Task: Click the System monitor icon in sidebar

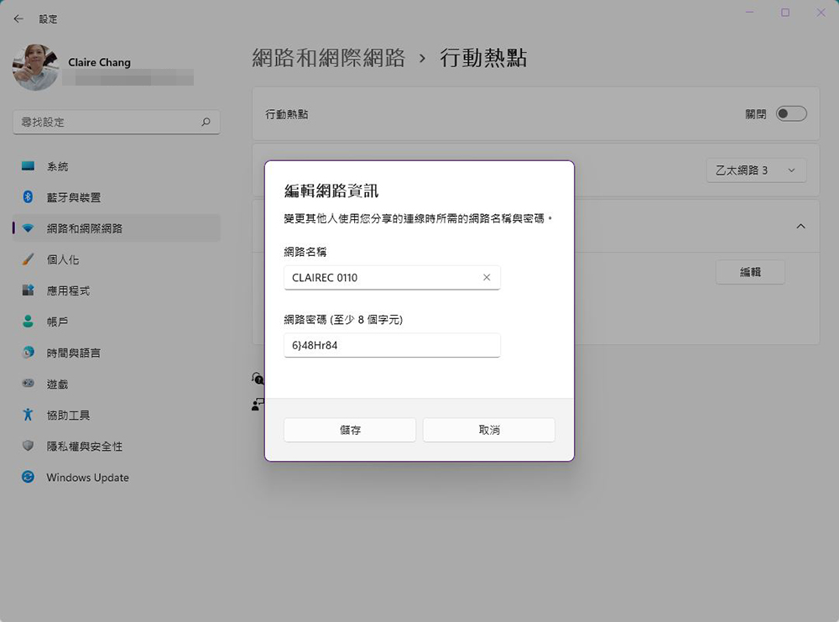Action: coord(29,166)
